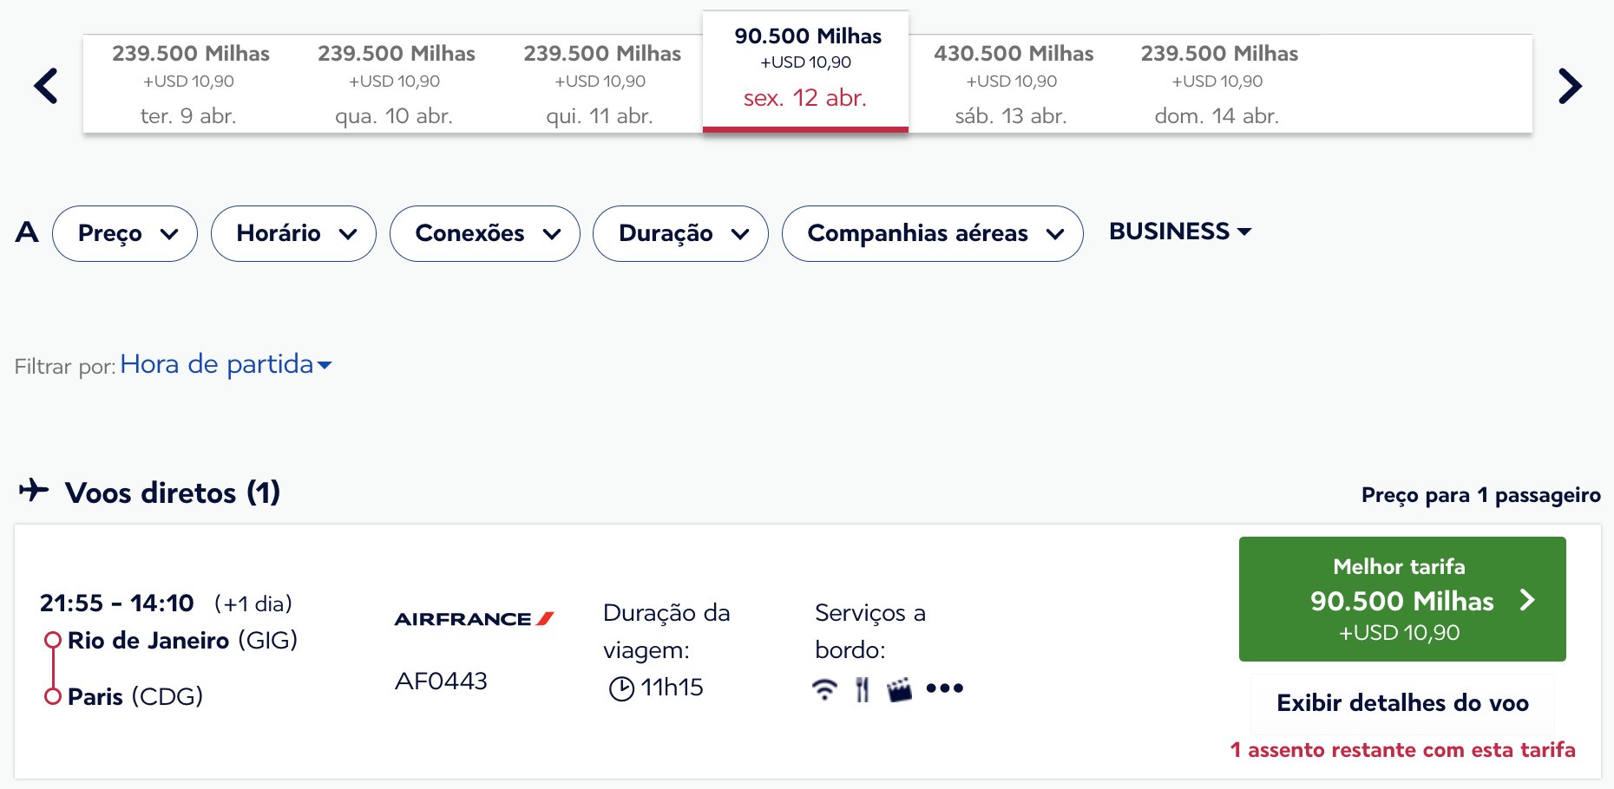
Task: Go to previous dates with left arrow
Action: point(45,86)
